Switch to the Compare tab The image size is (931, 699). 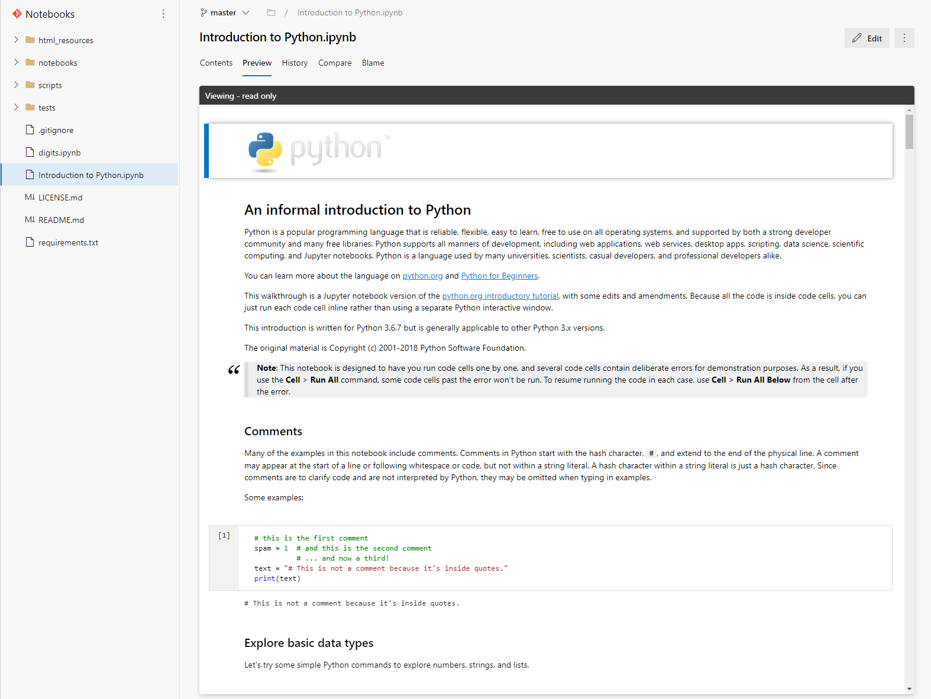tap(335, 63)
